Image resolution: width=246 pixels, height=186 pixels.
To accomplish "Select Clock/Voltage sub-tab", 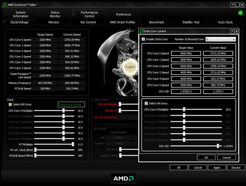I will 19,22.
